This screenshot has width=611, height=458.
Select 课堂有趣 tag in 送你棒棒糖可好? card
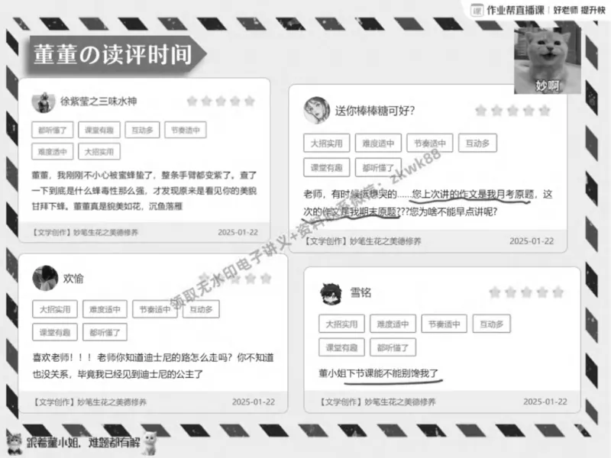[327, 167]
